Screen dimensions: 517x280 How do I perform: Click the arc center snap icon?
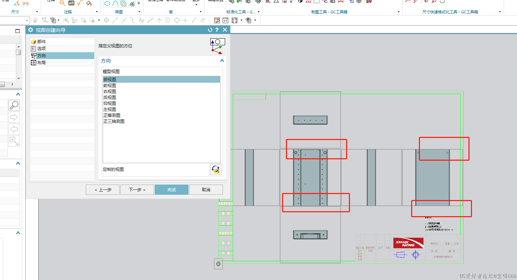click(x=168, y=20)
